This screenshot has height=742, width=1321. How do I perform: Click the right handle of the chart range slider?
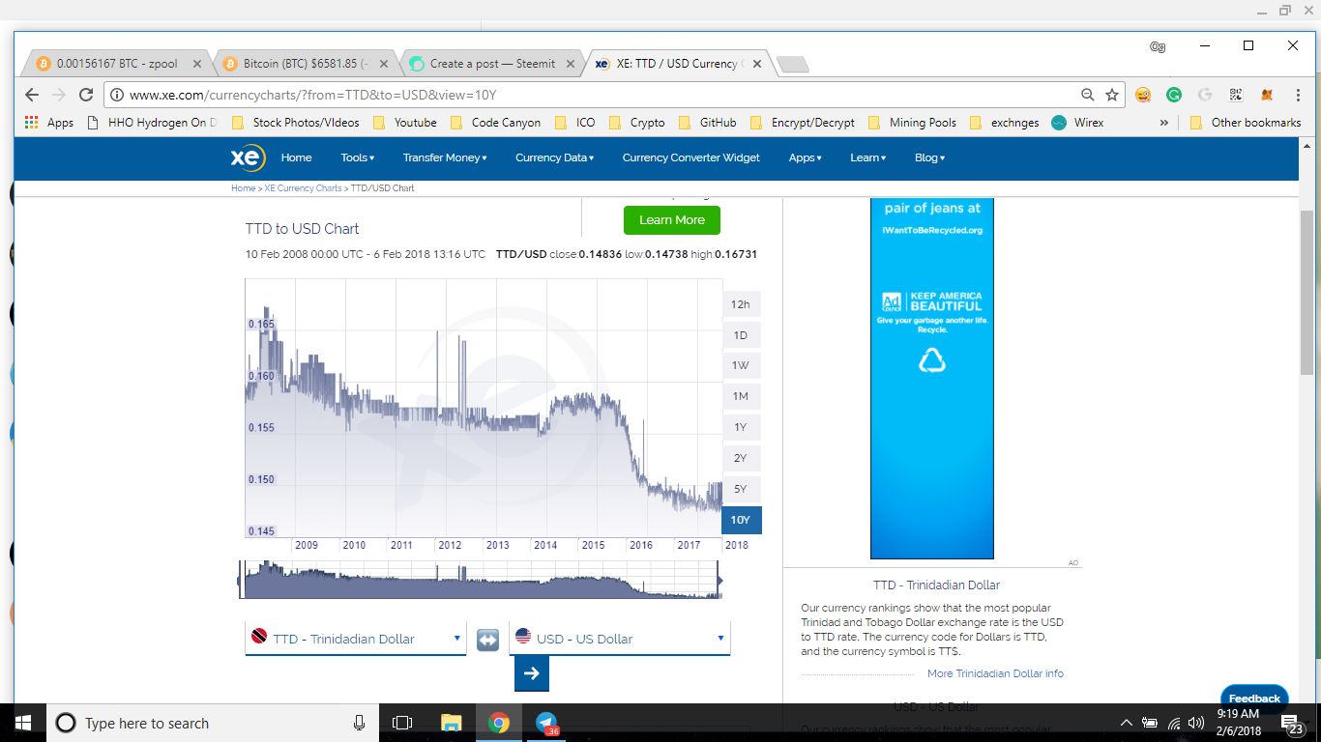pos(719,581)
